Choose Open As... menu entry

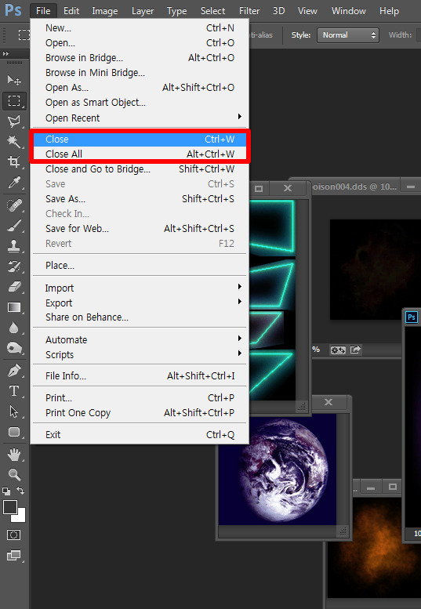140,87
